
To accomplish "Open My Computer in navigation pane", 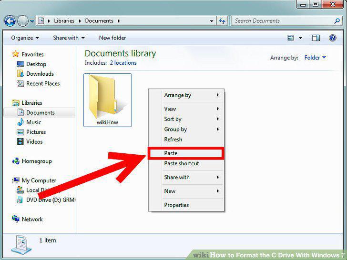I will tap(39, 180).
